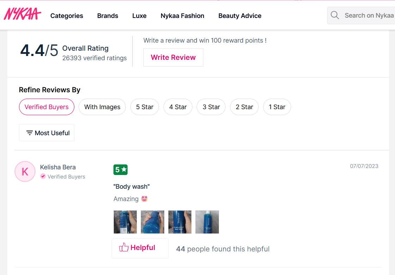
Task: Click the green 5-star rating badge
Action: click(x=120, y=170)
